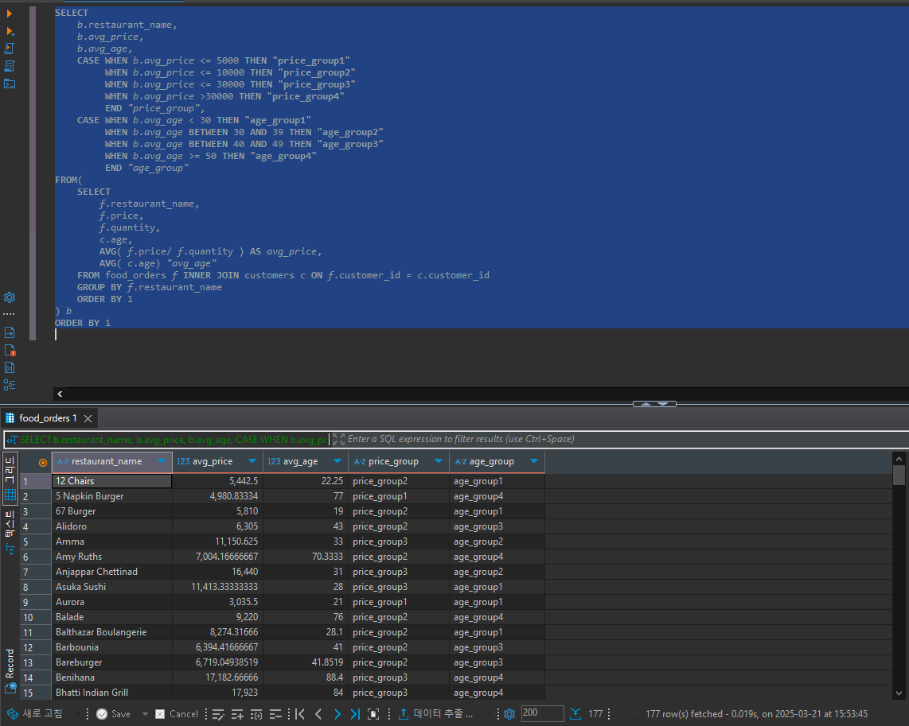Screen dimensions: 909x726
Task: Click the edit cell icon in bottom toolbar
Action: tap(218, 714)
